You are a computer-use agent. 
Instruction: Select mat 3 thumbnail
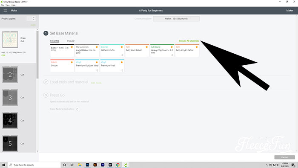[x=10, y=97]
